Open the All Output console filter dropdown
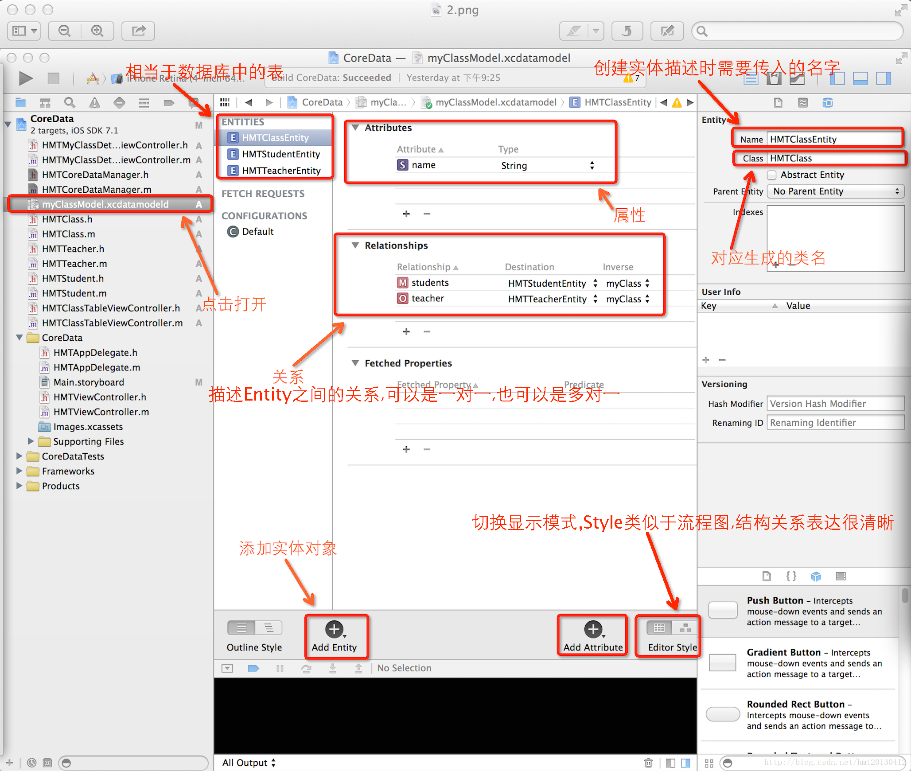Image resolution: width=911 pixels, height=771 pixels. [249, 763]
